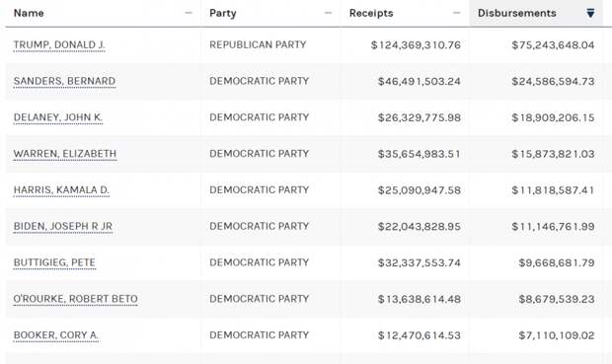The height and width of the screenshot is (364, 612).
Task: Open the SANDERS, BERNARD candidate link
Action: click(64, 81)
